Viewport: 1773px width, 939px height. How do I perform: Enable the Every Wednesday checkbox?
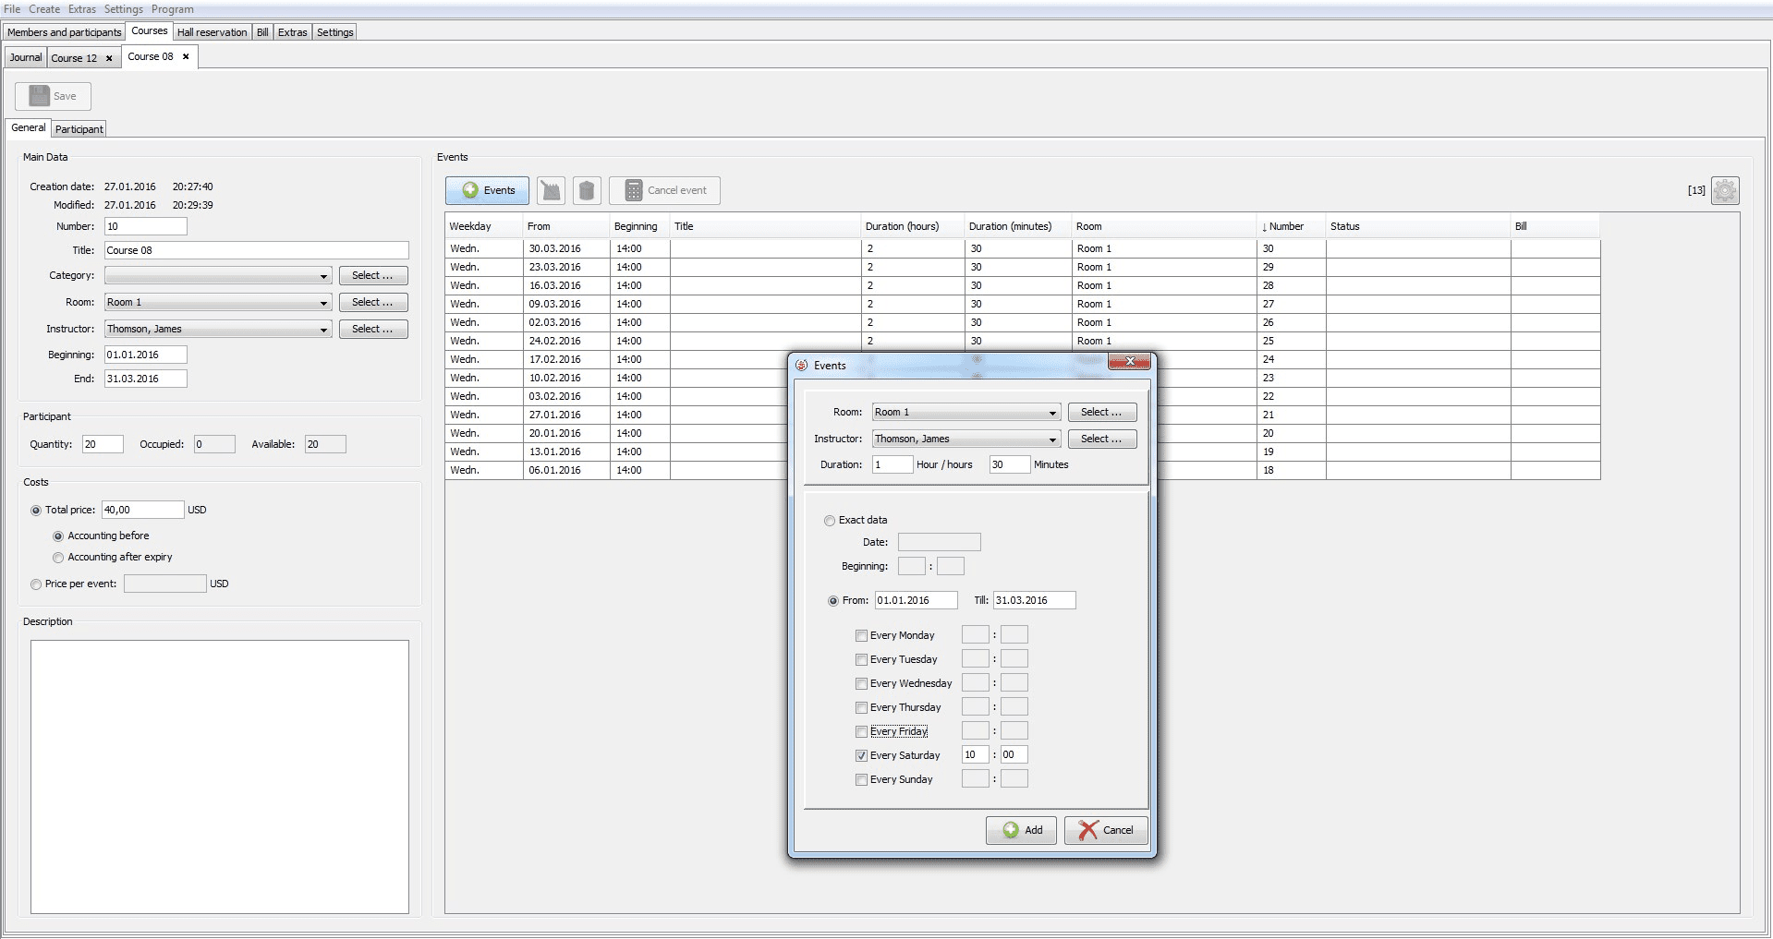861,683
